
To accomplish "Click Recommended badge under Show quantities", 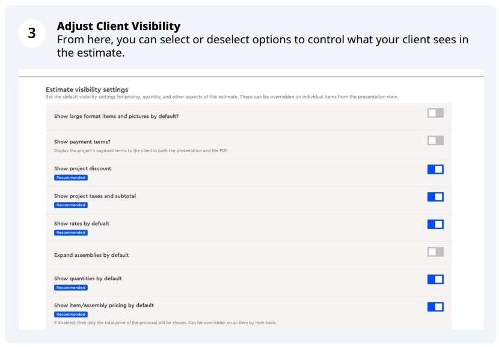I will (x=71, y=287).
